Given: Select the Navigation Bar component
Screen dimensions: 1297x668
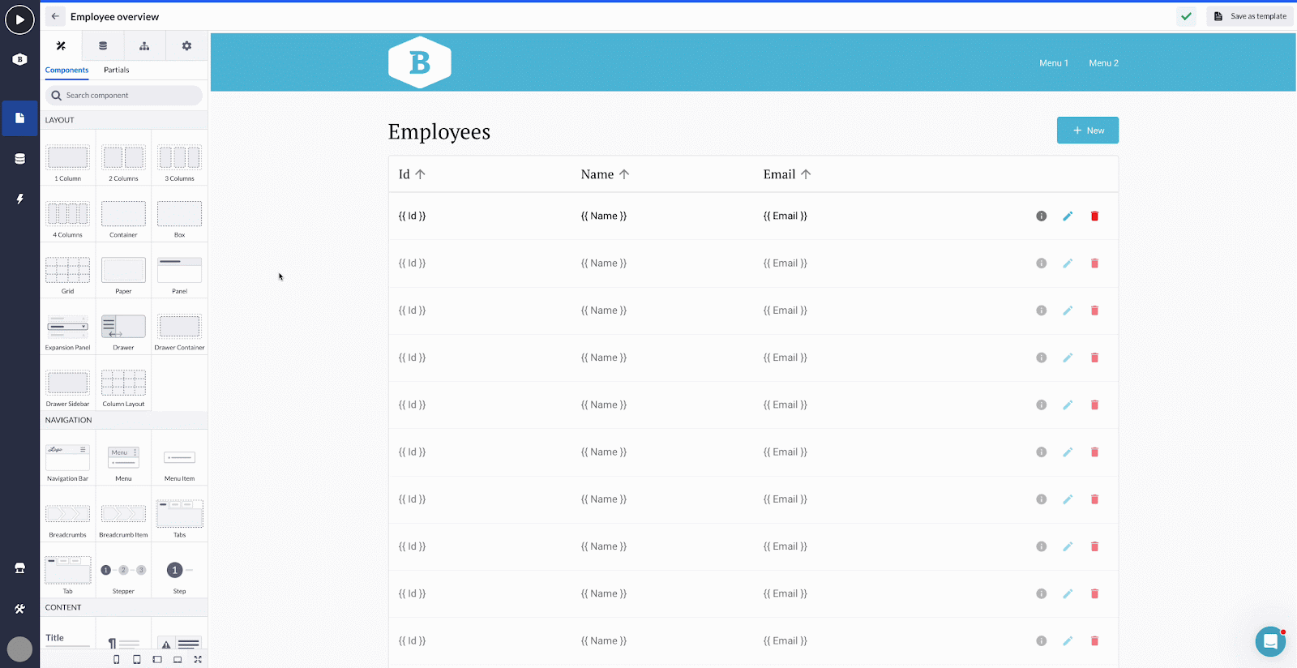Looking at the screenshot, I should [x=68, y=459].
